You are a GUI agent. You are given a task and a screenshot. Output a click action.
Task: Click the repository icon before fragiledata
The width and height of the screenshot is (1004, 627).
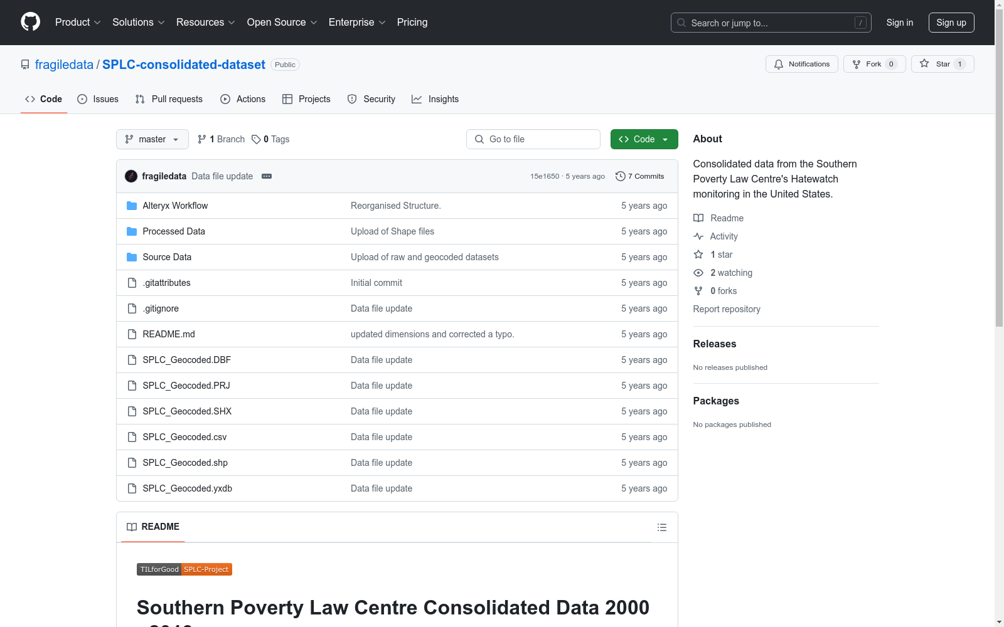(25, 65)
